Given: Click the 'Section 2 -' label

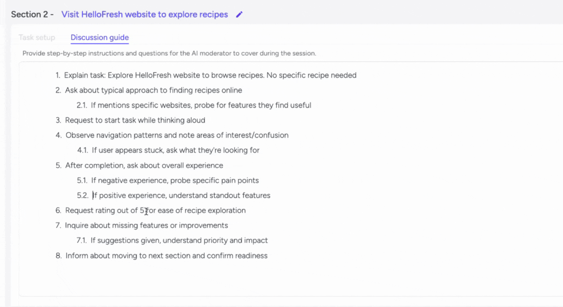Looking at the screenshot, I should 33,15.
